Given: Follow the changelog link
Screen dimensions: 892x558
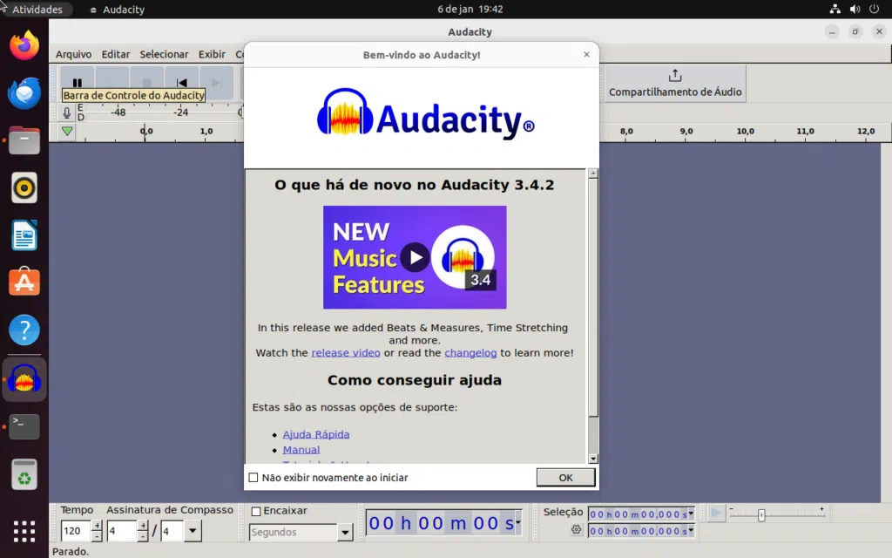Looking at the screenshot, I should click(471, 352).
